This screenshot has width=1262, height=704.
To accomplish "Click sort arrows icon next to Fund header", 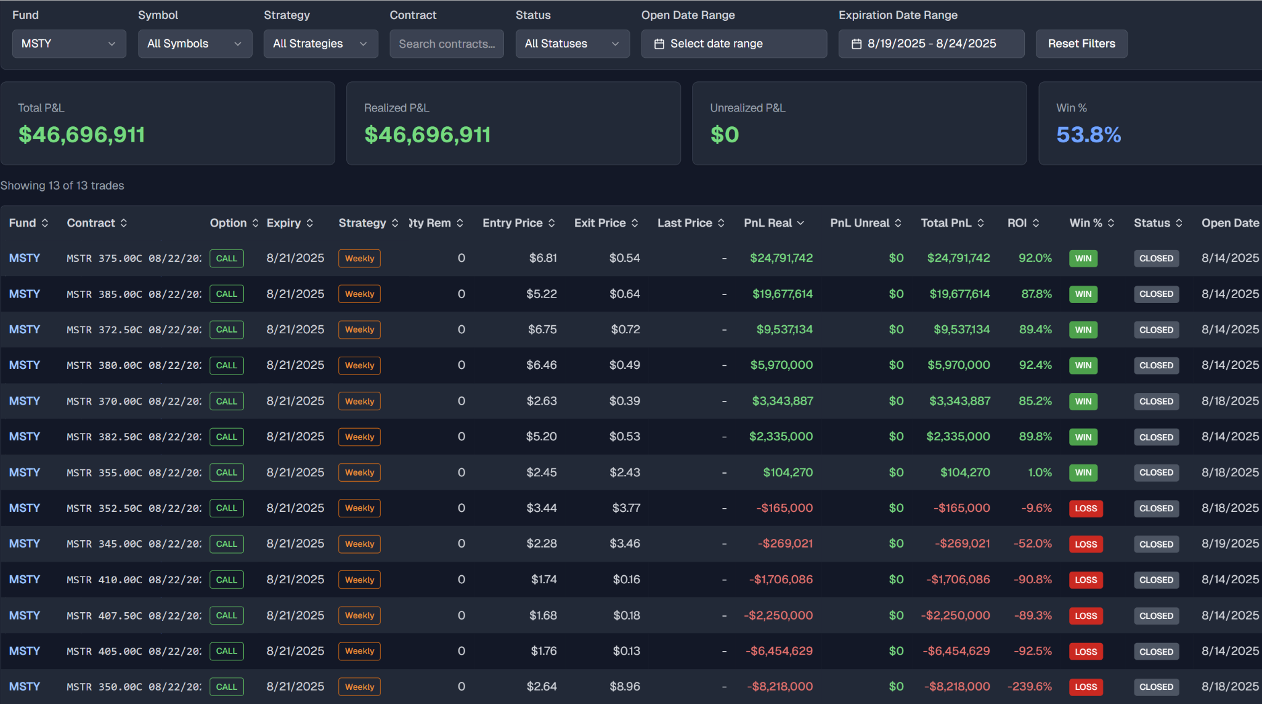I will [45, 223].
